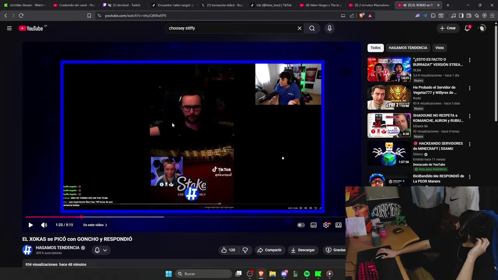Clear the search box with the X
Screen dimensions: 498x280
[300, 28]
